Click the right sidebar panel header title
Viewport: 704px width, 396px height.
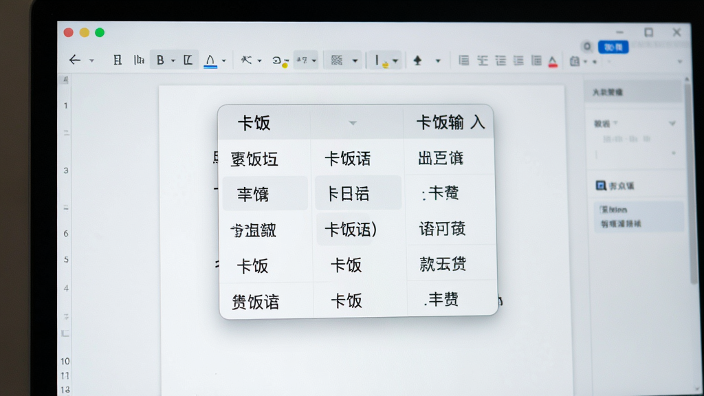point(608,93)
